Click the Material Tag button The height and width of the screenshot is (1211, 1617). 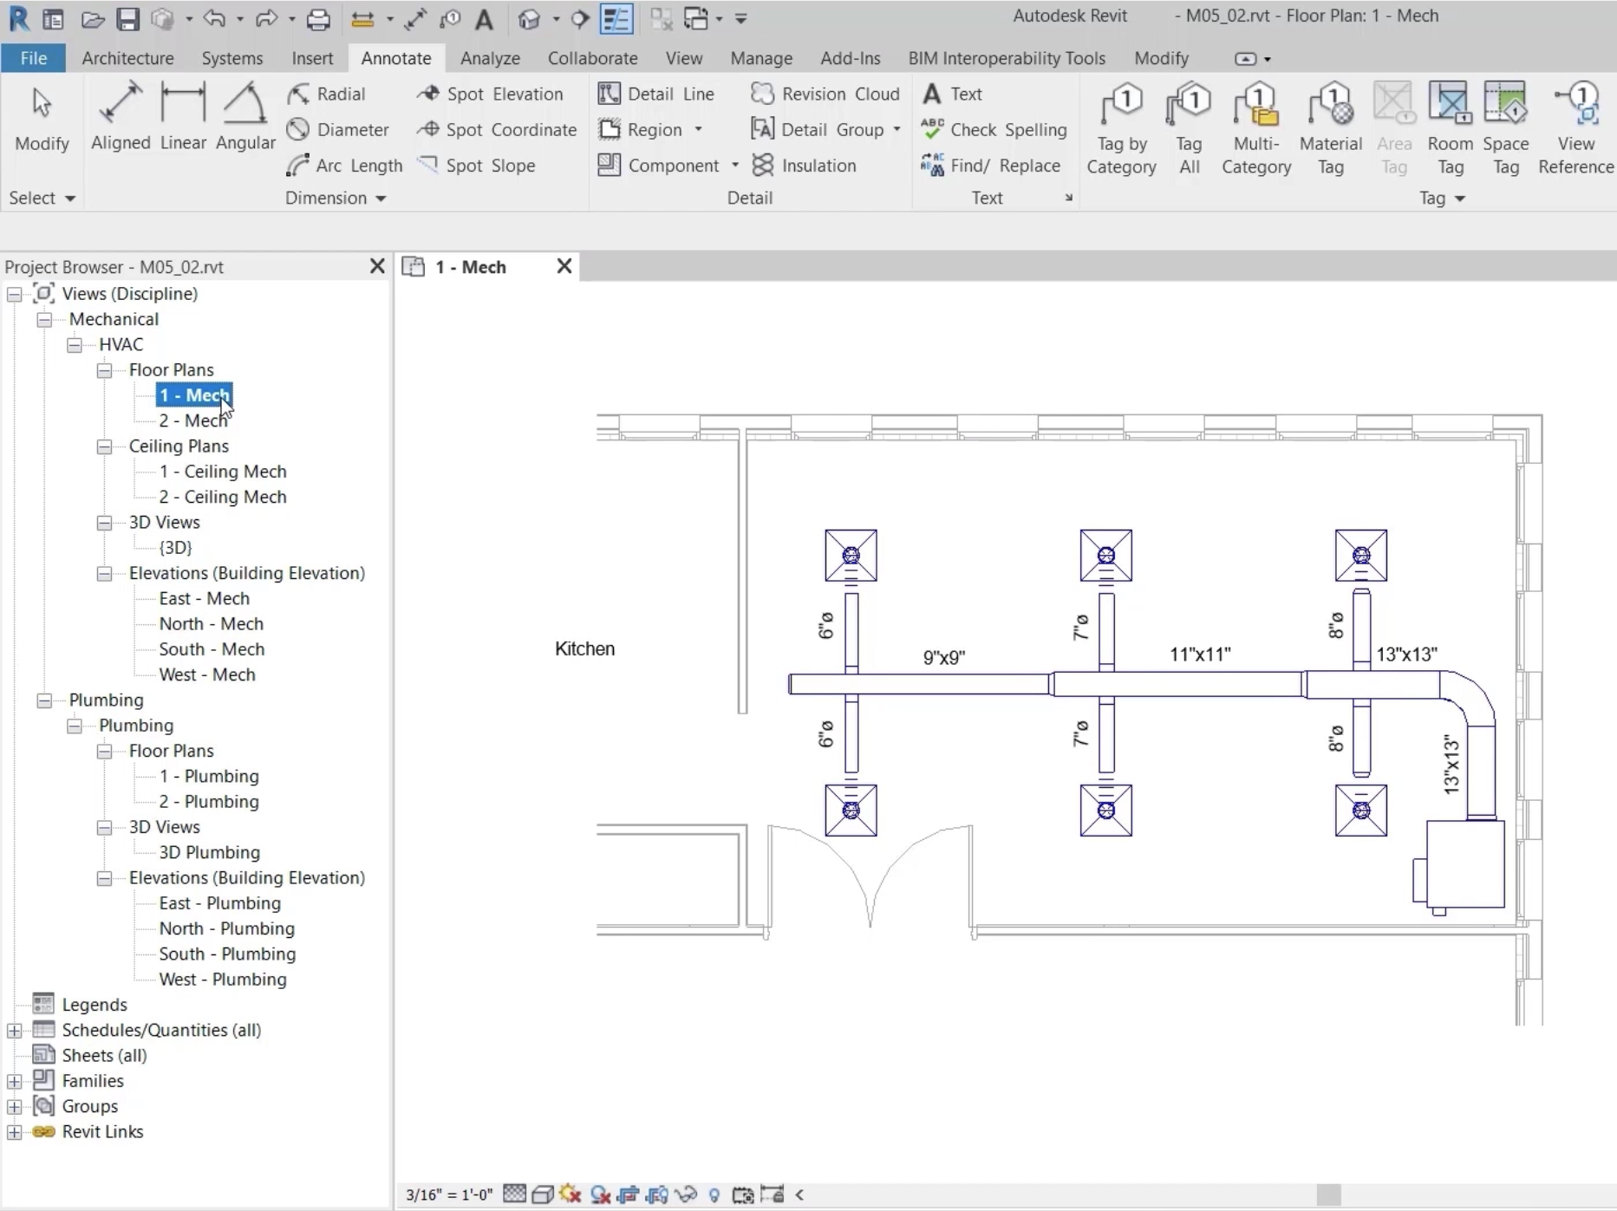1331,129
